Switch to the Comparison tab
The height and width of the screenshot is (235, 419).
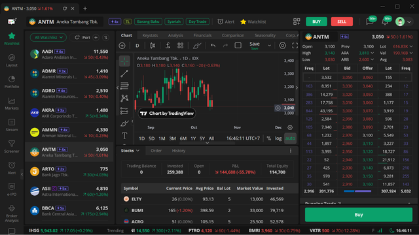pyautogui.click(x=233, y=35)
